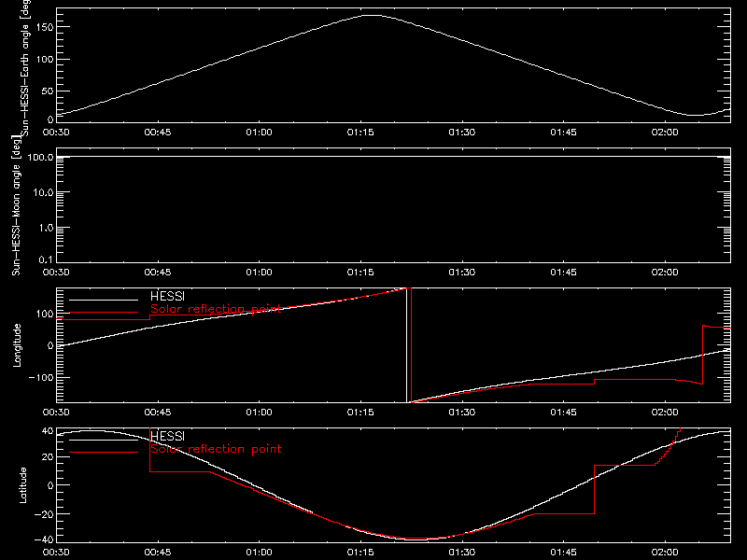Screen dimensions: 747x560
Task: Select Solar reflection point legend in Longitude plot
Action: (x=216, y=309)
